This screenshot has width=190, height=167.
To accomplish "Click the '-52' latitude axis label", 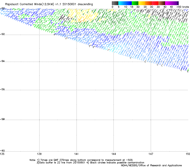I will [x=2, y=34].
